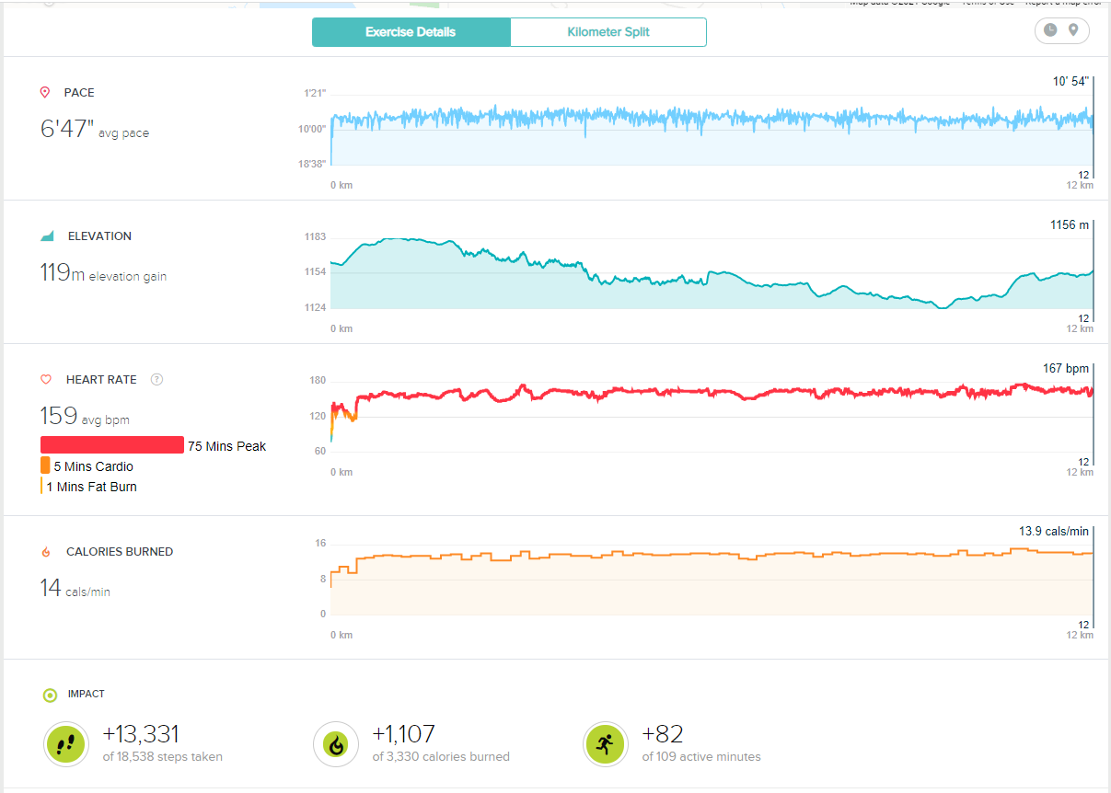Click the HEART RATE section heading
This screenshot has width=1111, height=793.
click(101, 380)
